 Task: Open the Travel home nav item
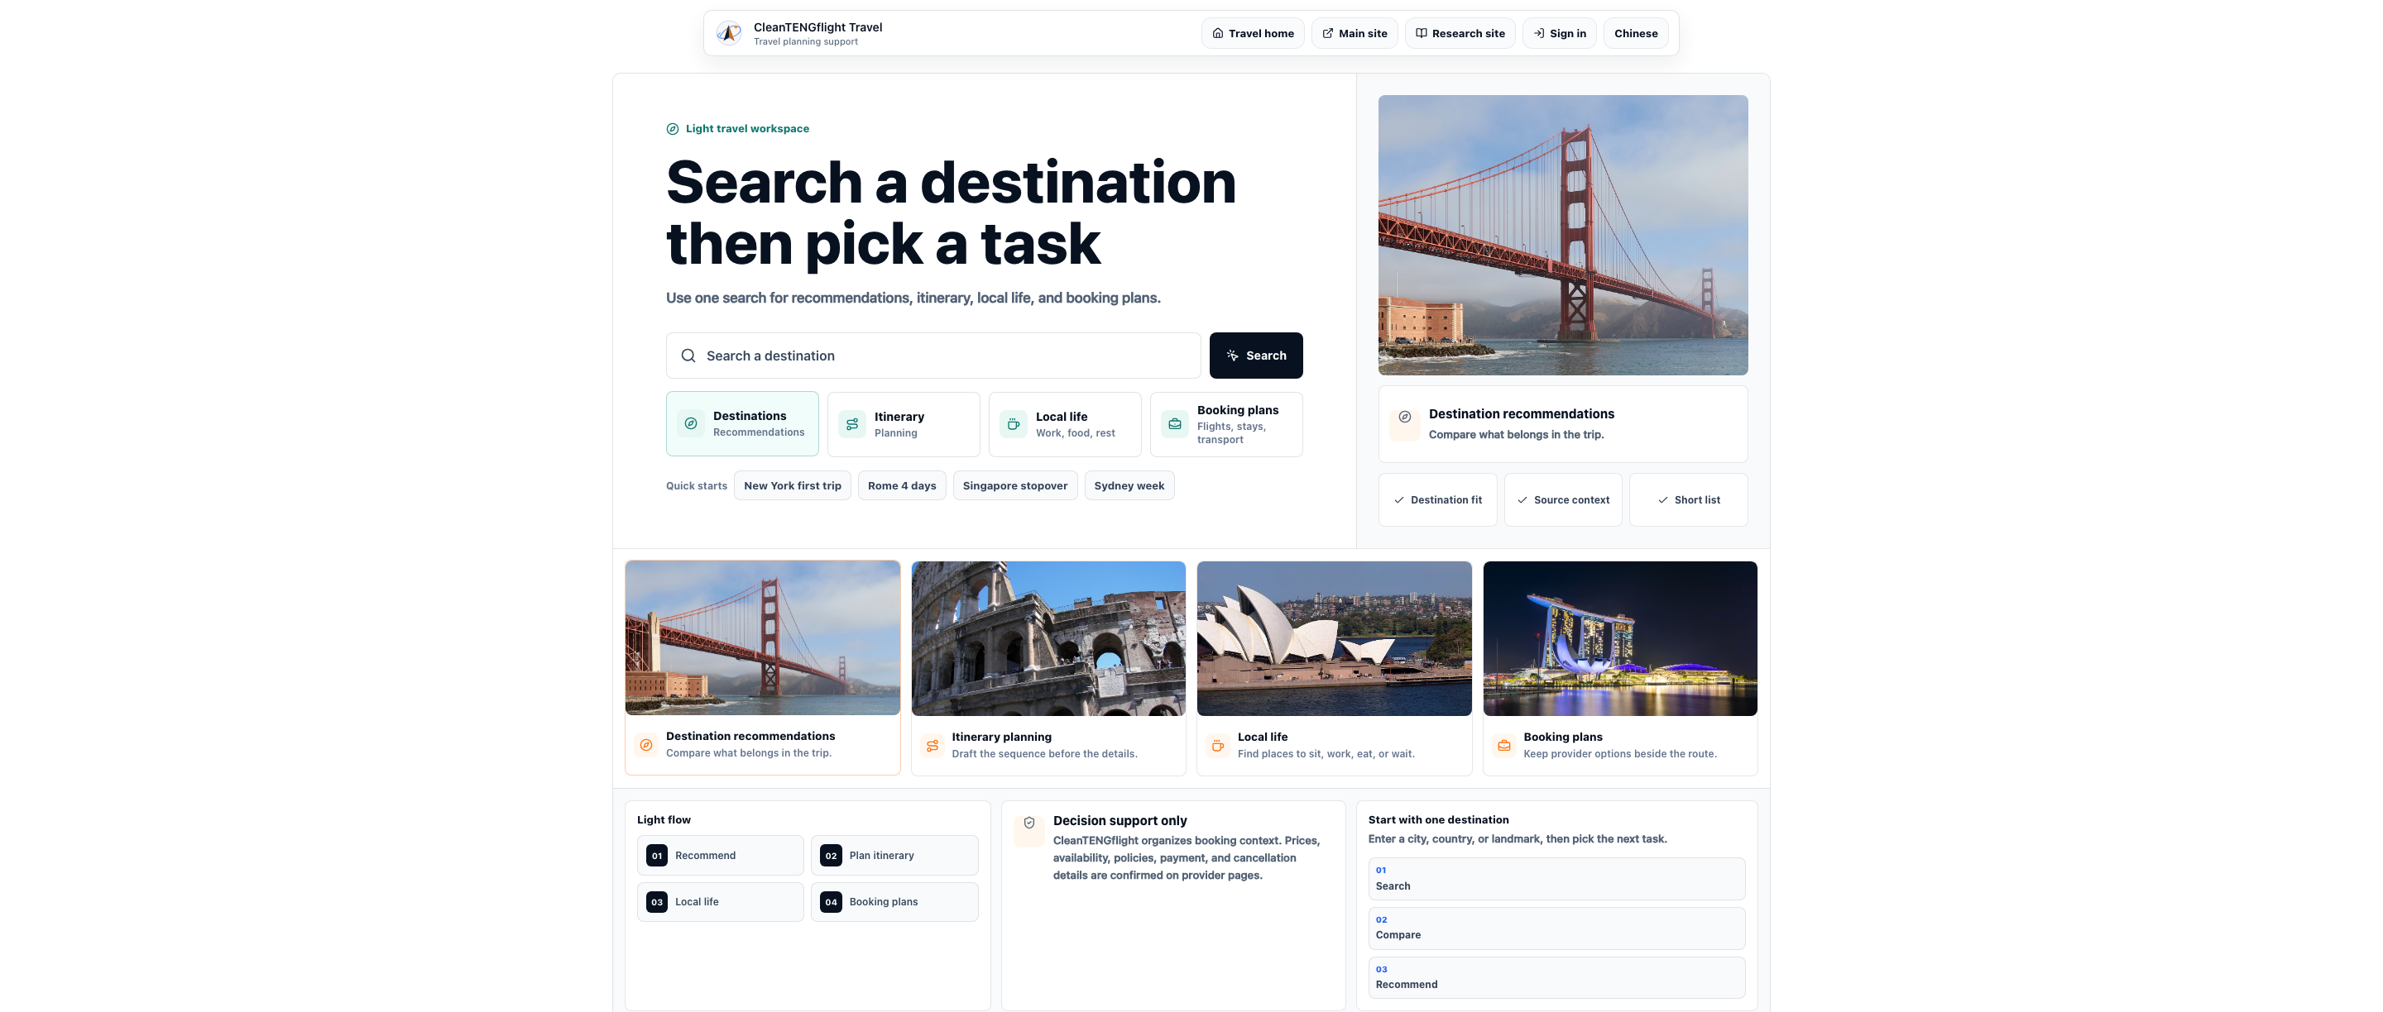[x=1253, y=33]
